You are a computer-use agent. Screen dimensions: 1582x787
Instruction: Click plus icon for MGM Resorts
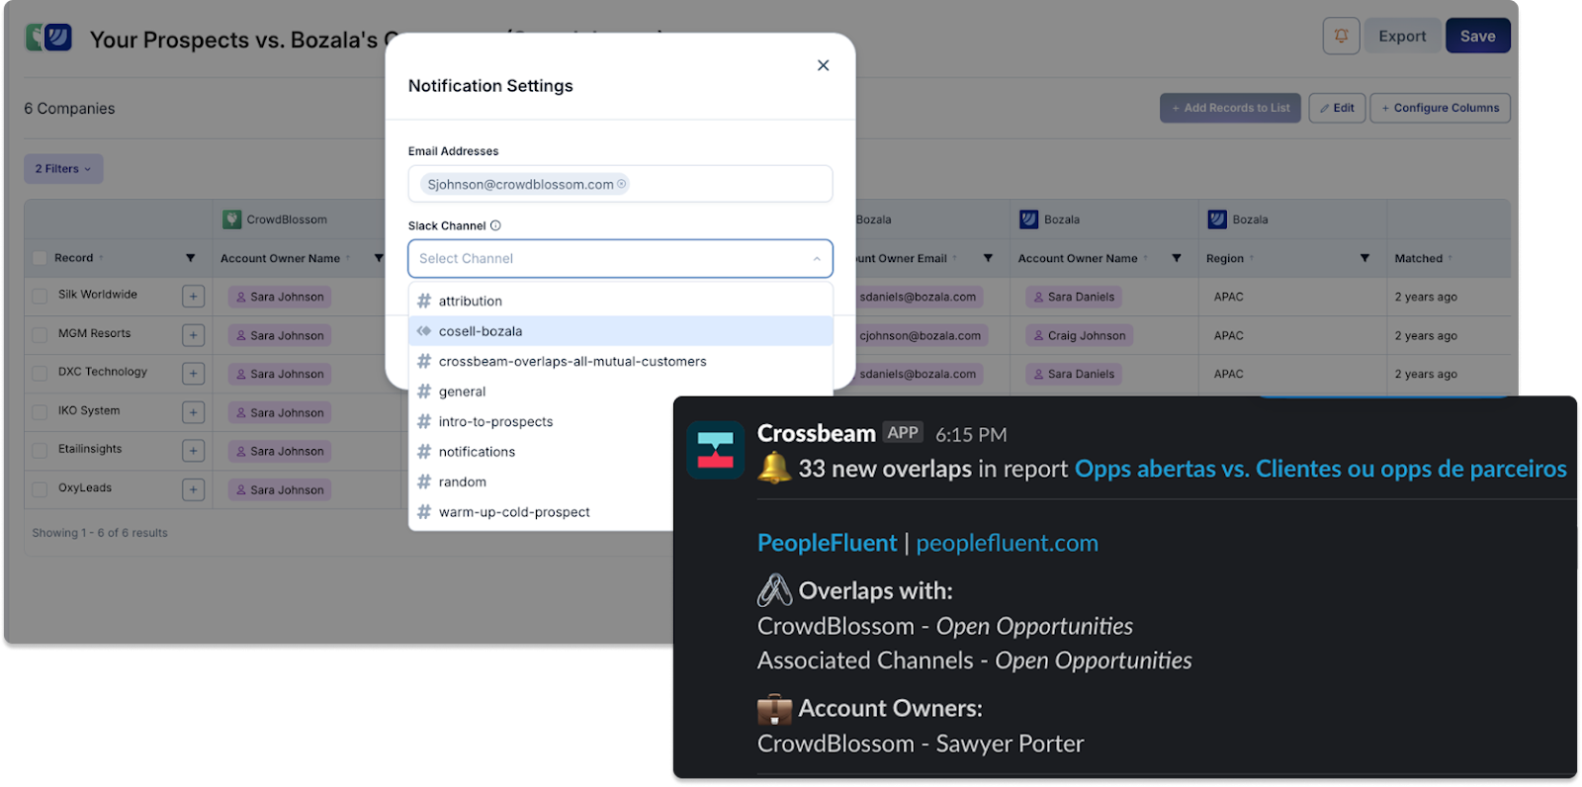194,335
